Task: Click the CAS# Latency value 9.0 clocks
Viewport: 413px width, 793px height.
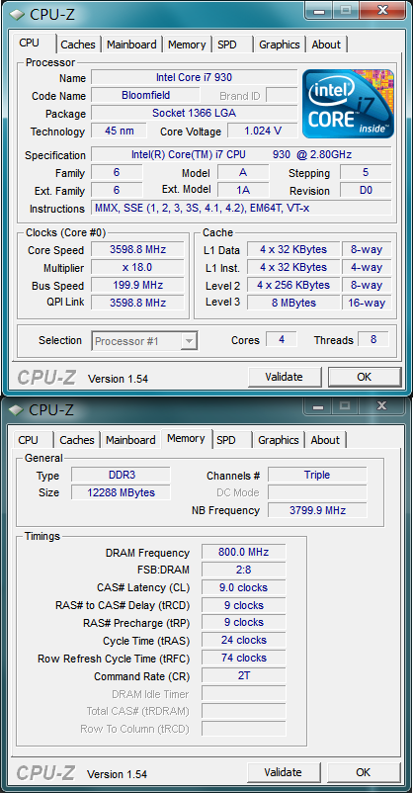Action: pyautogui.click(x=244, y=587)
